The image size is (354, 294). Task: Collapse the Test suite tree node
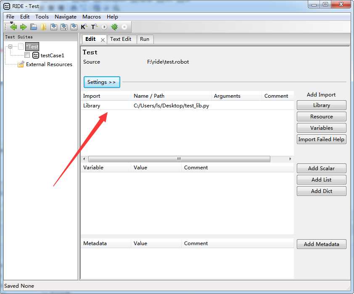[10, 47]
